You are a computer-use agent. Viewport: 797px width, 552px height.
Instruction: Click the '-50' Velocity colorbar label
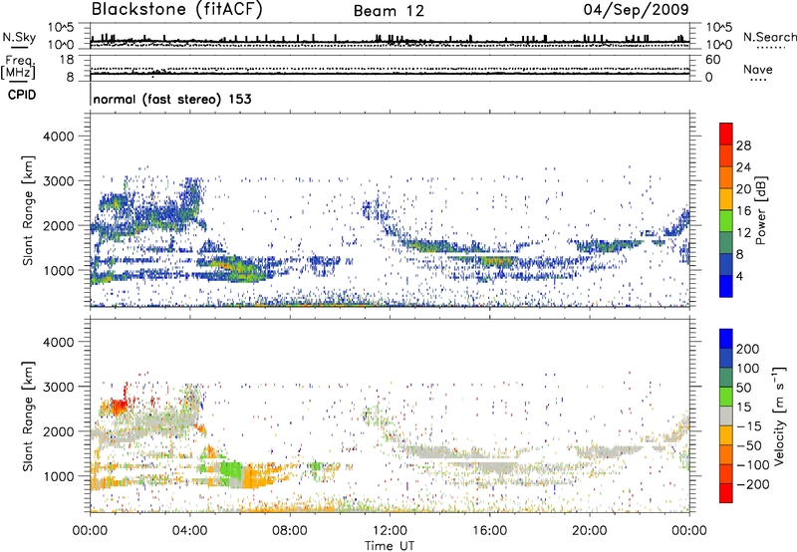[748, 445]
